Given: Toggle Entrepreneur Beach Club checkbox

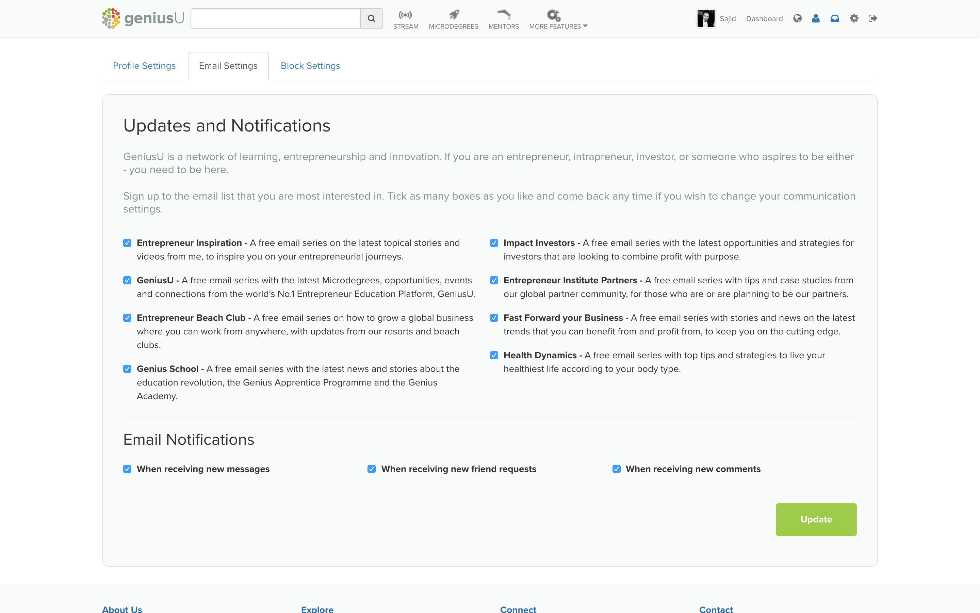Looking at the screenshot, I should pyautogui.click(x=127, y=317).
